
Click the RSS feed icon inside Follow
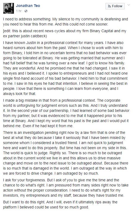pos(109,6)
